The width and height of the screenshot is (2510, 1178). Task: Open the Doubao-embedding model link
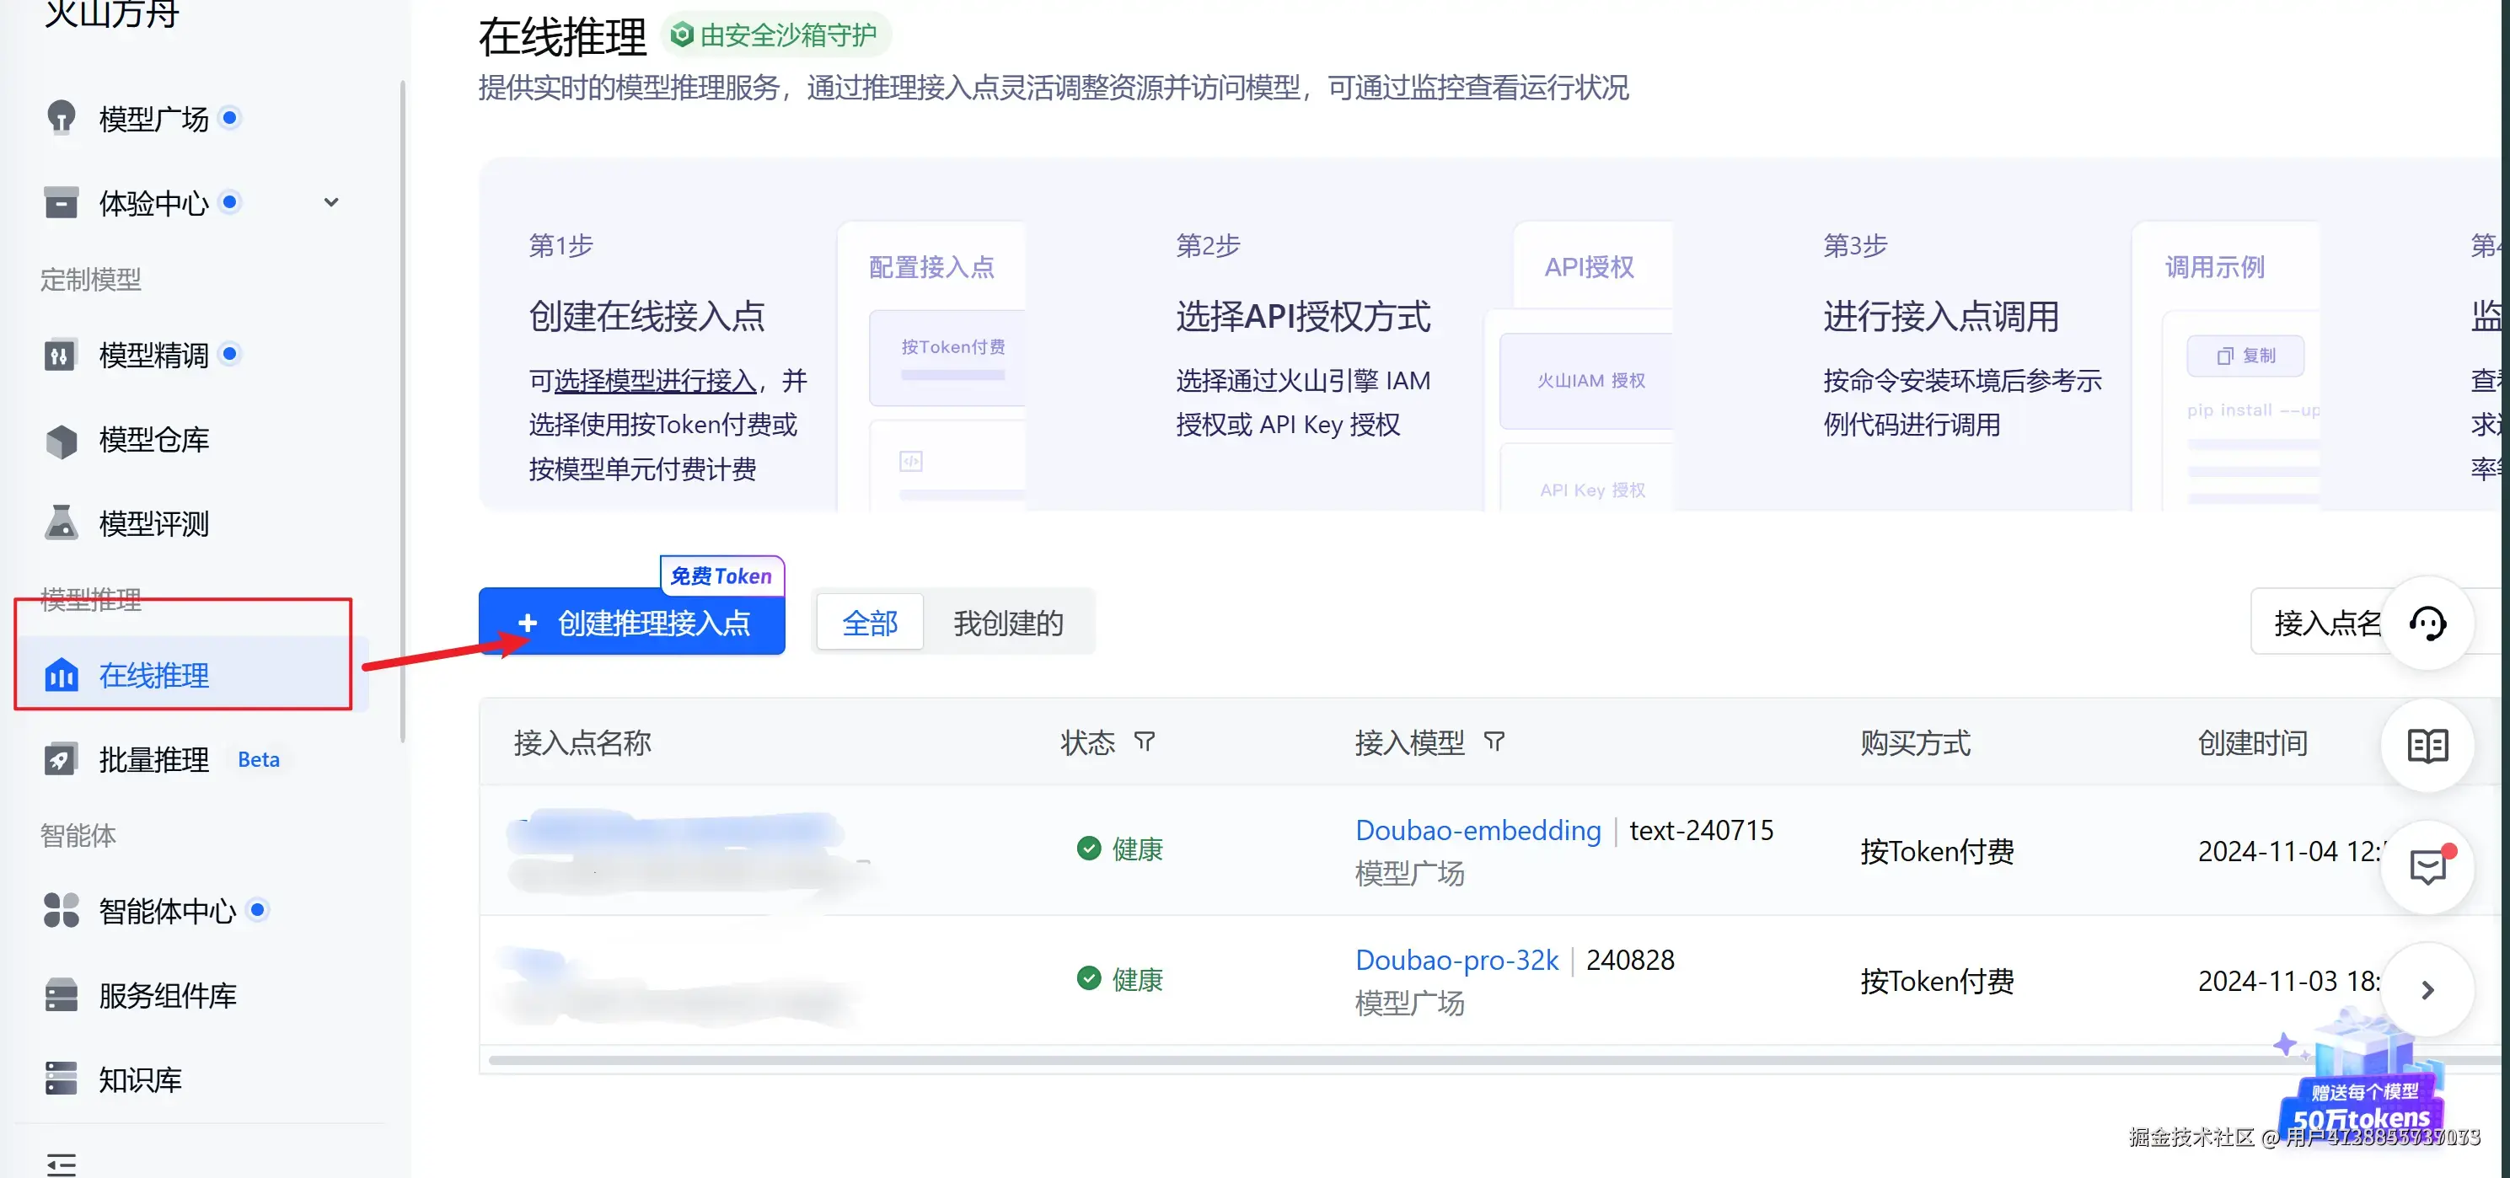[x=1478, y=830]
